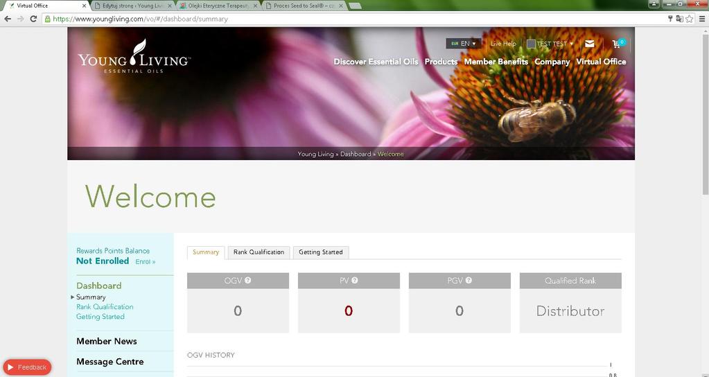This screenshot has height=377, width=709.
Task: Open the translate page icon
Action: click(679, 19)
